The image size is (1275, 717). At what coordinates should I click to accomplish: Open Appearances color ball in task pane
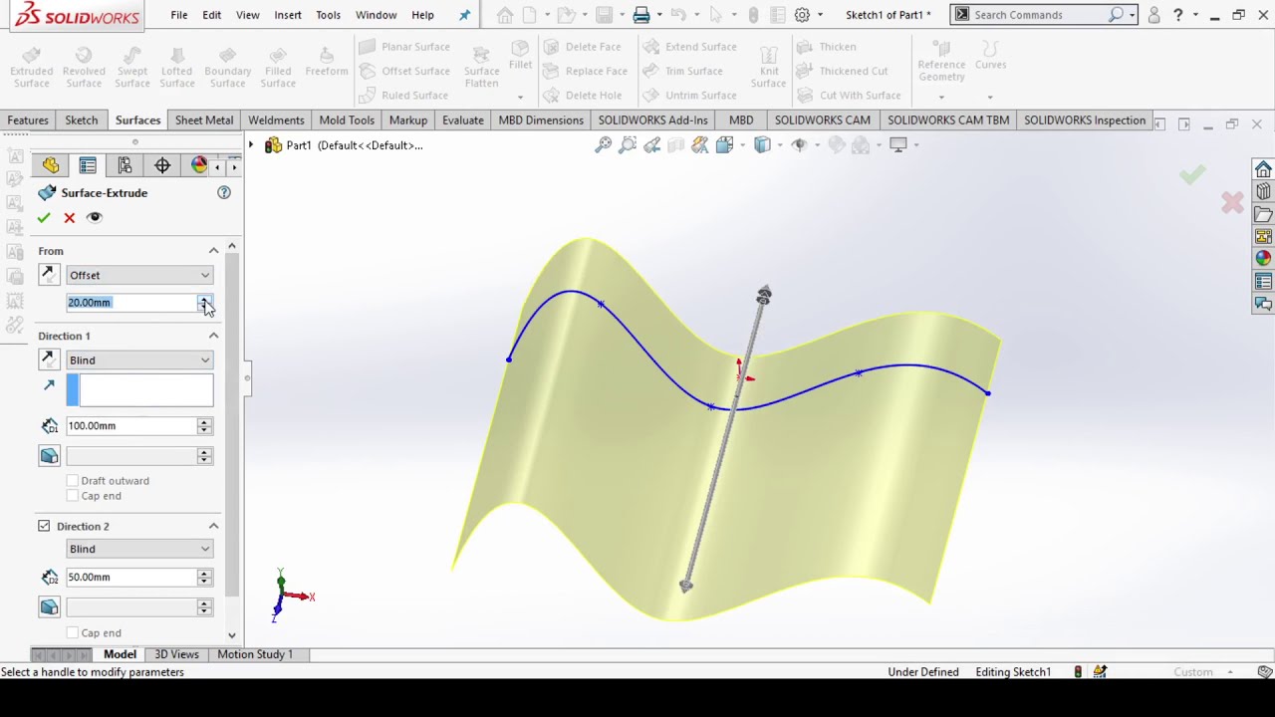tap(1263, 259)
